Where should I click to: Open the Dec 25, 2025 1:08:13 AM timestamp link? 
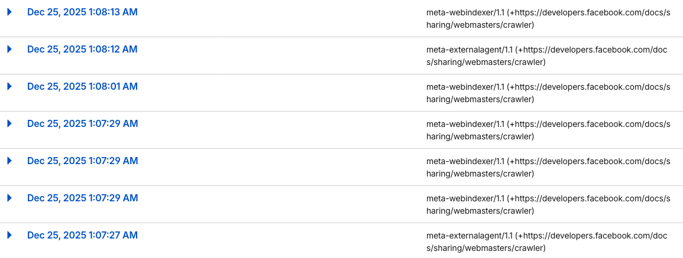pos(82,12)
